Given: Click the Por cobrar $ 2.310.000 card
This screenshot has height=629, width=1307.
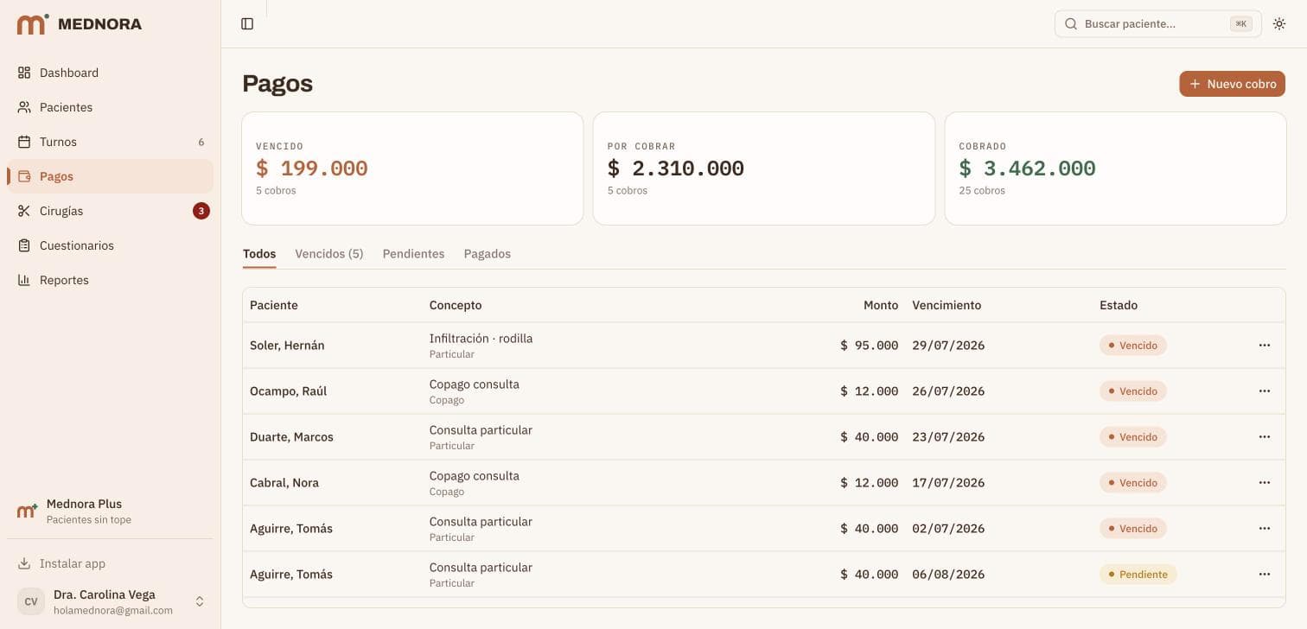Looking at the screenshot, I should click(764, 168).
